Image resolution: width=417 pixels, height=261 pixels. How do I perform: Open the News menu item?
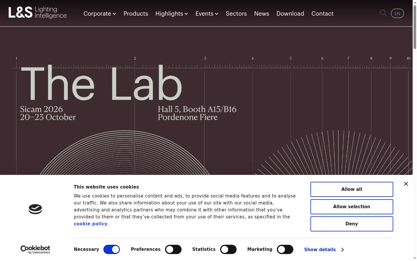pyautogui.click(x=261, y=14)
